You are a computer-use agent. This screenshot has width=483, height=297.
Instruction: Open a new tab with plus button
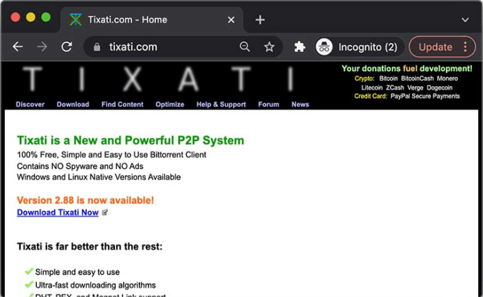260,20
